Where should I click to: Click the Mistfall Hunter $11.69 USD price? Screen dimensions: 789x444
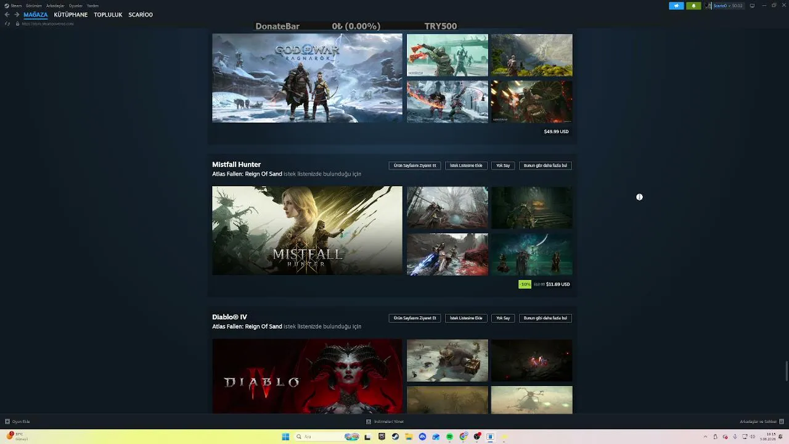point(558,284)
